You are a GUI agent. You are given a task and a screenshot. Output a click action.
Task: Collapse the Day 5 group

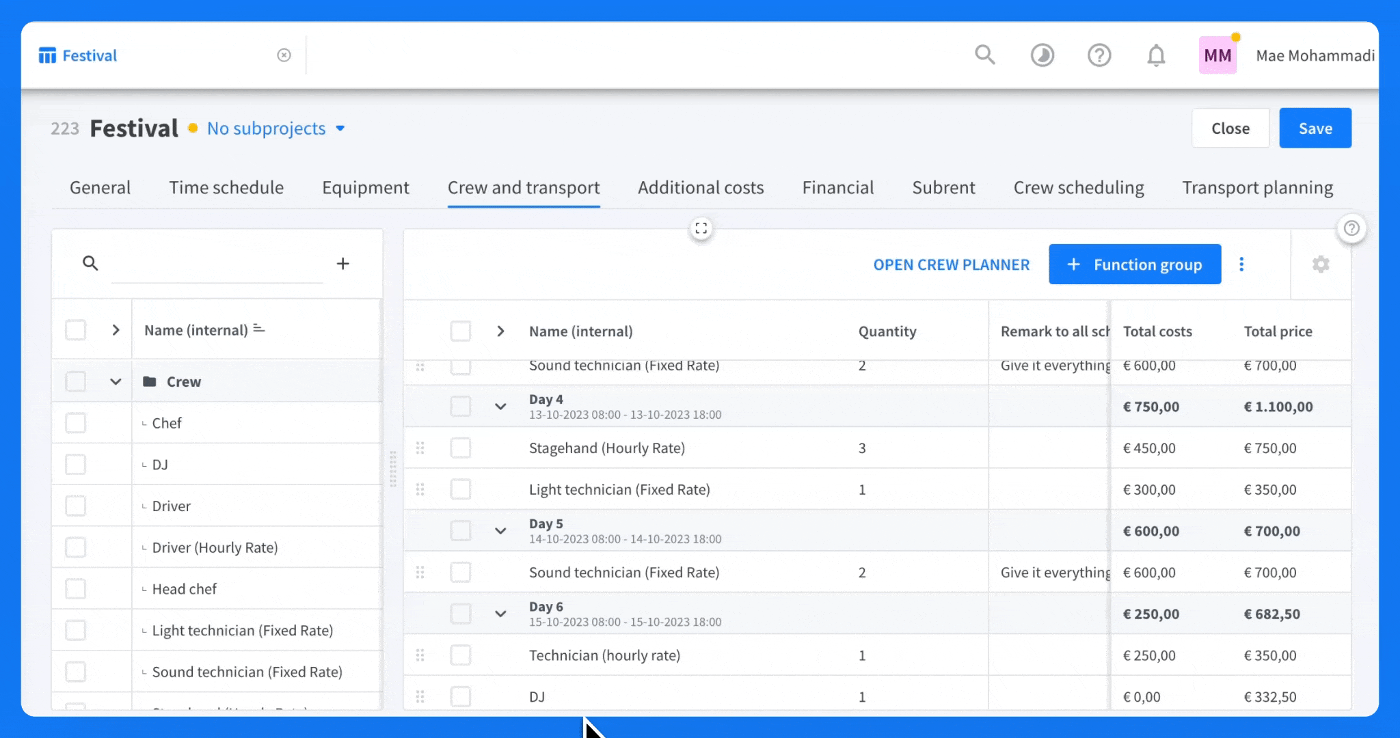tap(500, 531)
